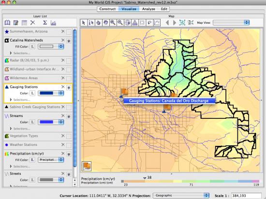Click the Scale input field

point(246,196)
